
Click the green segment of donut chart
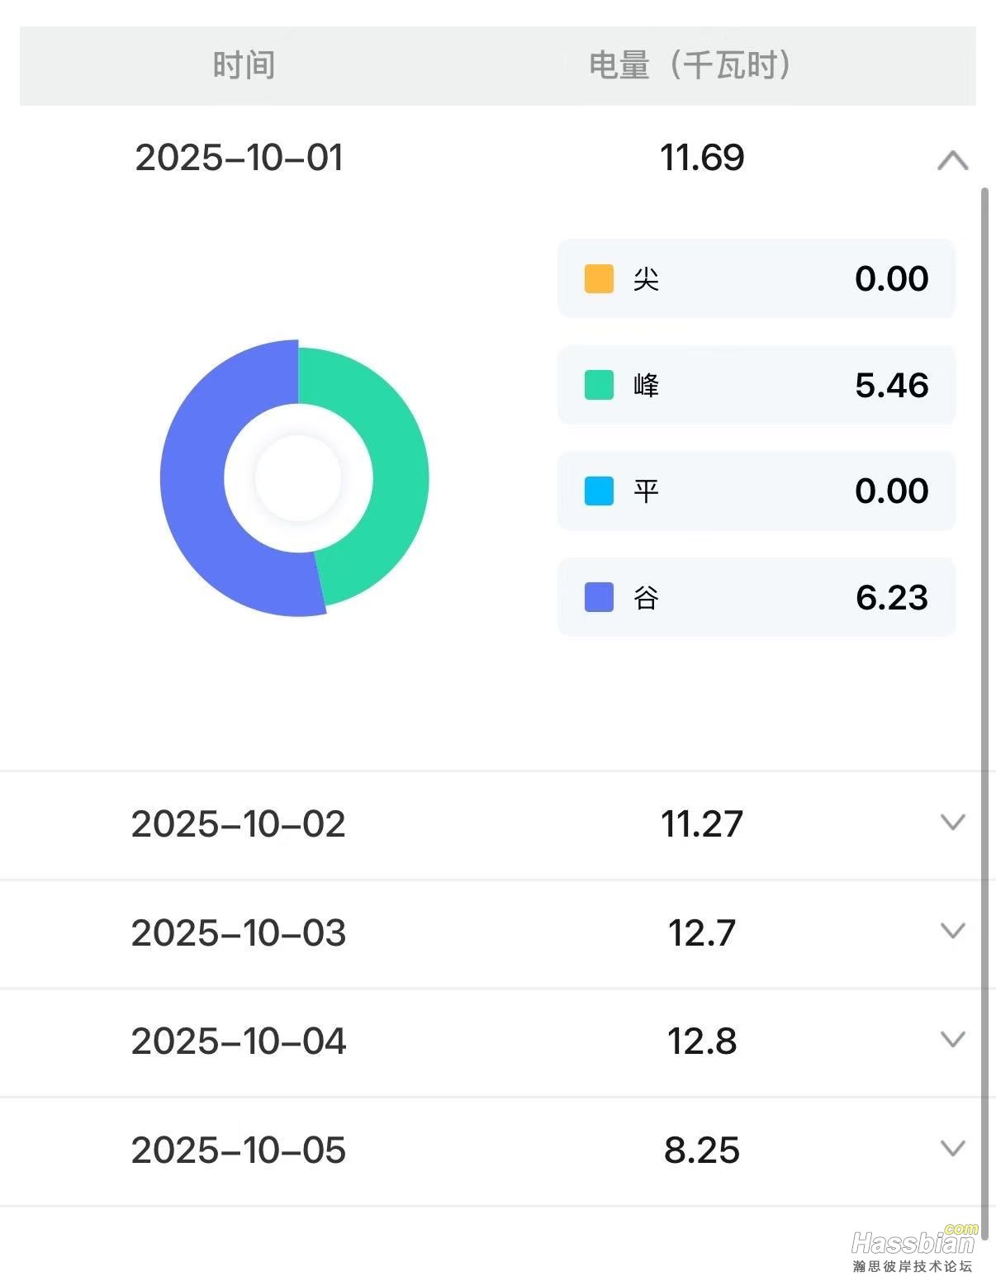[x=395, y=463]
